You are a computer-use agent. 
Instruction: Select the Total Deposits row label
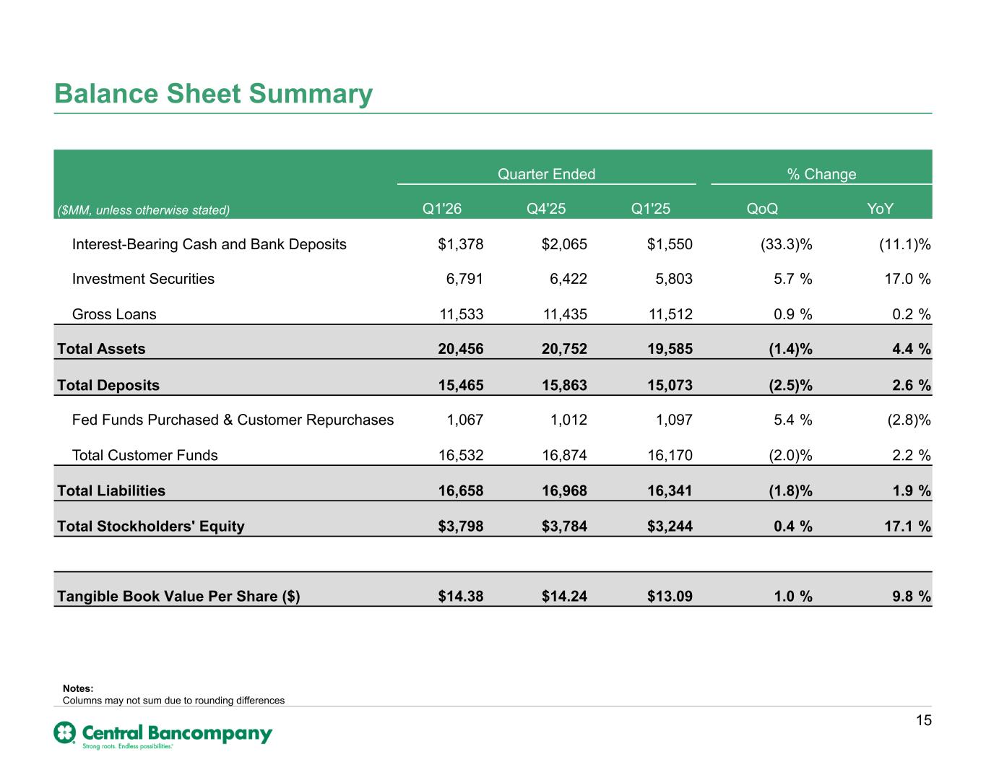(x=108, y=385)
